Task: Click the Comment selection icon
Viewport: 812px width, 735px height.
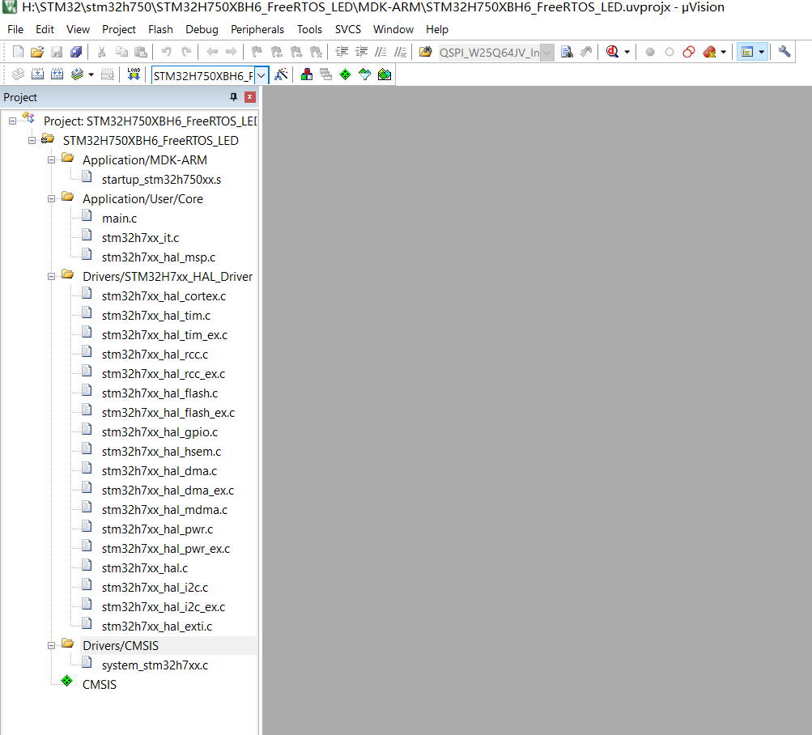Action: coord(380,52)
